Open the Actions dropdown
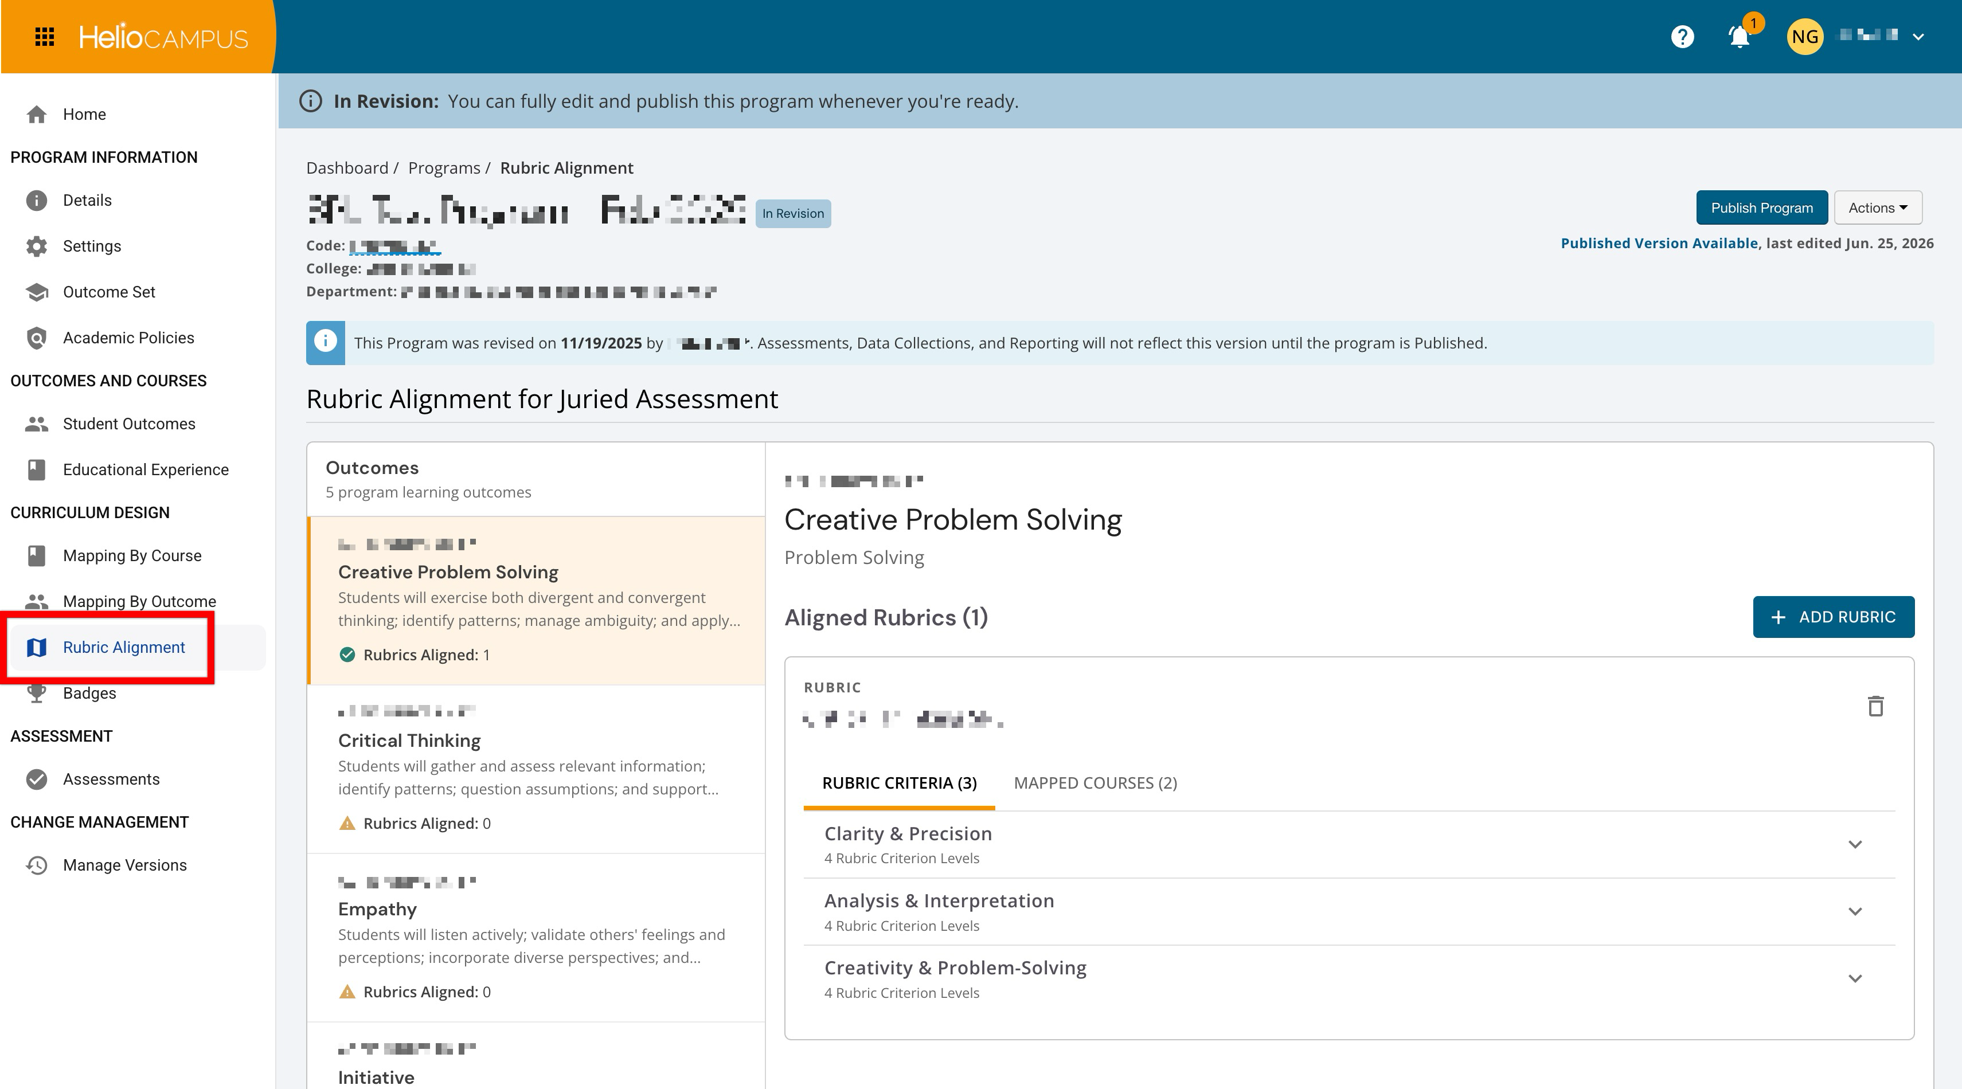Viewport: 1962px width, 1089px height. [x=1878, y=208]
